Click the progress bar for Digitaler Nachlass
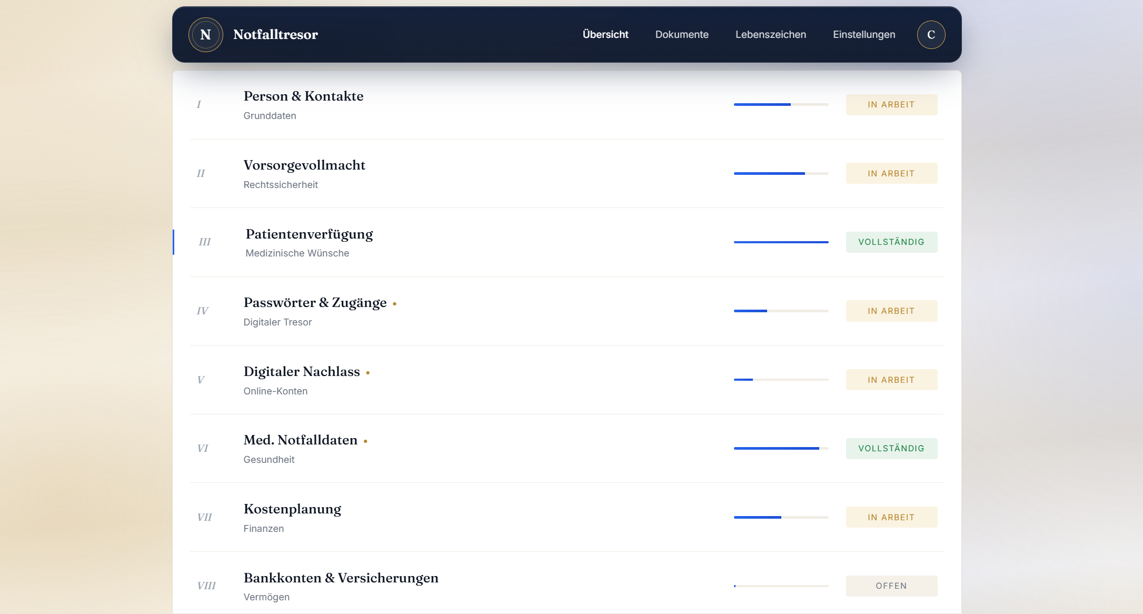Screen dimensions: 1143x614 coord(781,380)
